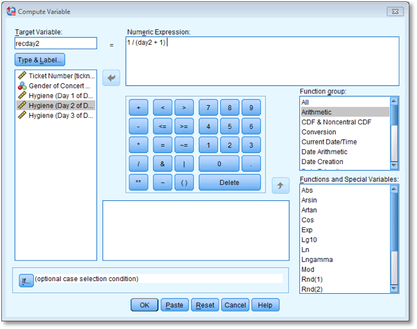Click the up arrow to insert function
The image size is (417, 329).
(280, 186)
